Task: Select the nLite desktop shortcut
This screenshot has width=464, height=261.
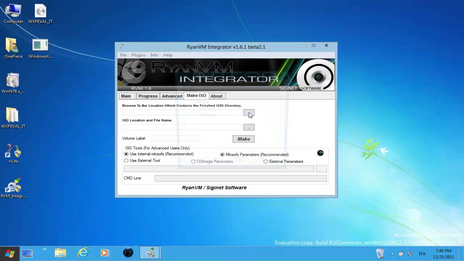Action: pyautogui.click(x=13, y=153)
